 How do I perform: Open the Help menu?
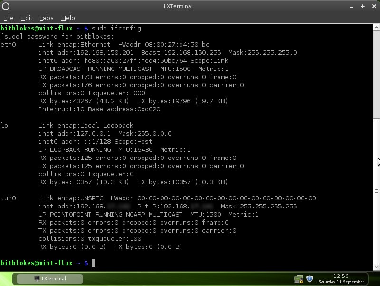point(68,18)
